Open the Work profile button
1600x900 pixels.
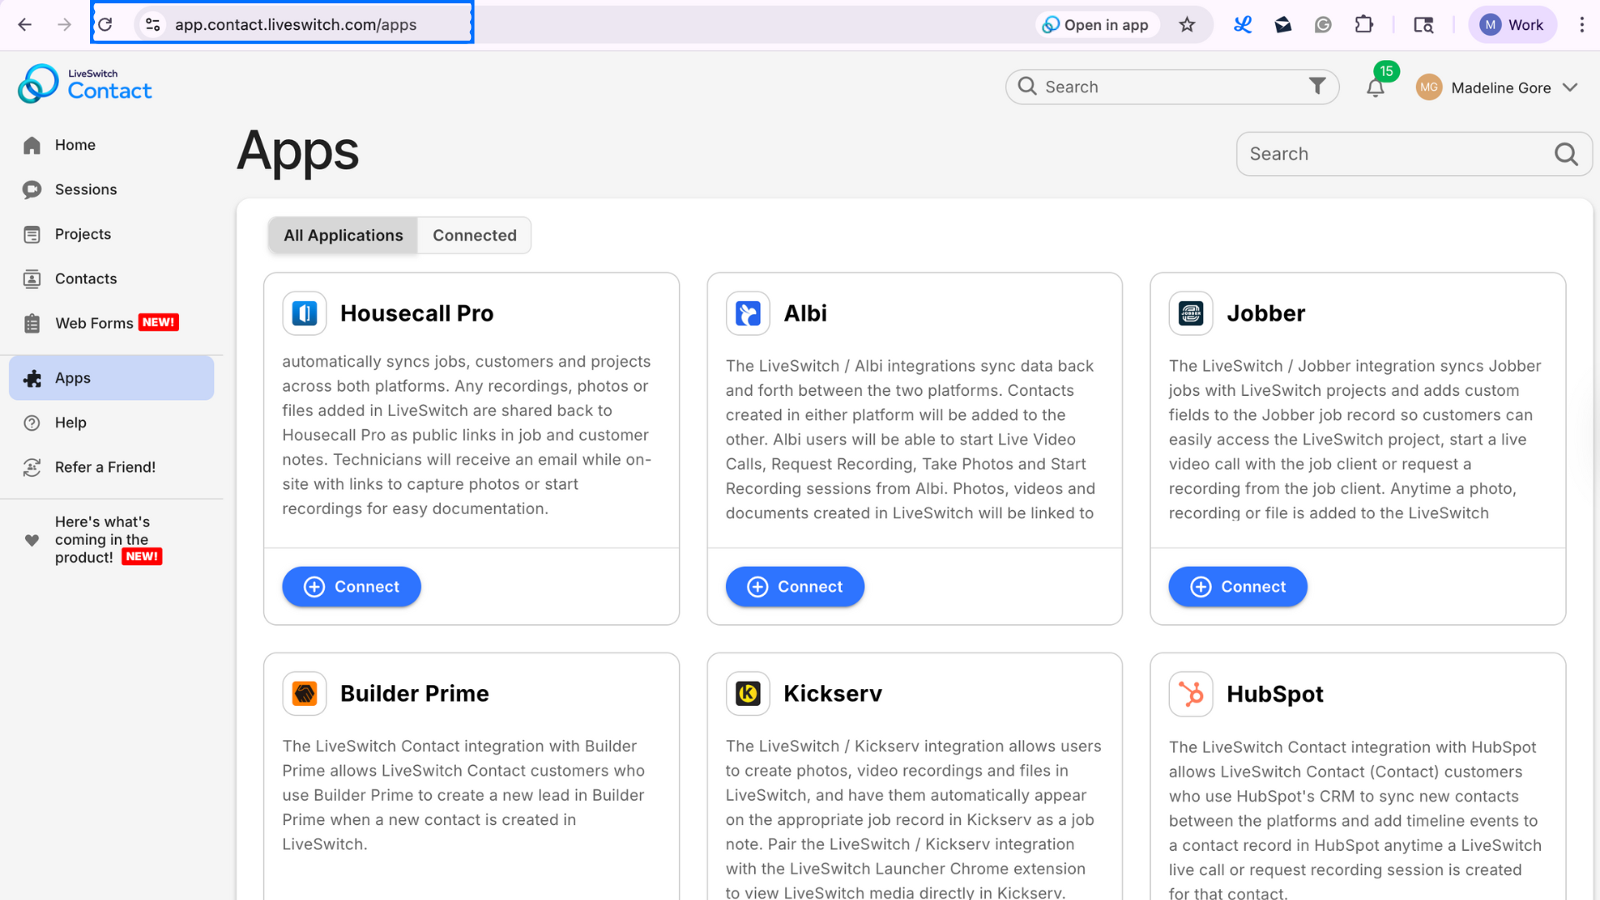pyautogui.click(x=1512, y=25)
